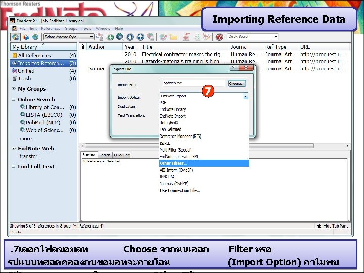Click the EndNote document icon beside File menu
The height and width of the screenshot is (273, 364).
15,28
